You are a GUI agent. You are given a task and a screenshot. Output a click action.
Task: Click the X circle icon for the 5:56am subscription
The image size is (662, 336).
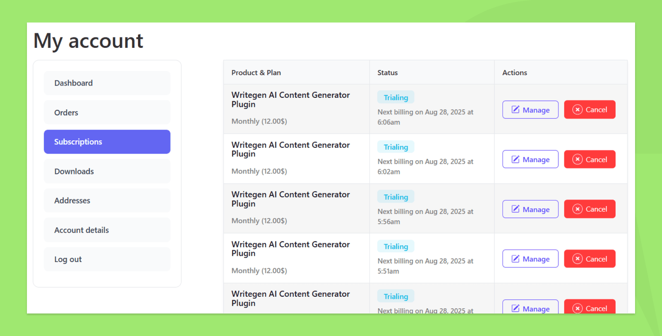point(578,209)
